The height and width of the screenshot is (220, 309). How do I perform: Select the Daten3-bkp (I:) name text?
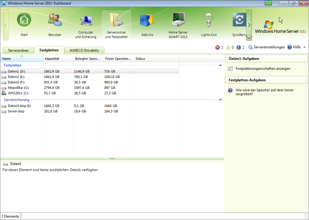point(19,106)
